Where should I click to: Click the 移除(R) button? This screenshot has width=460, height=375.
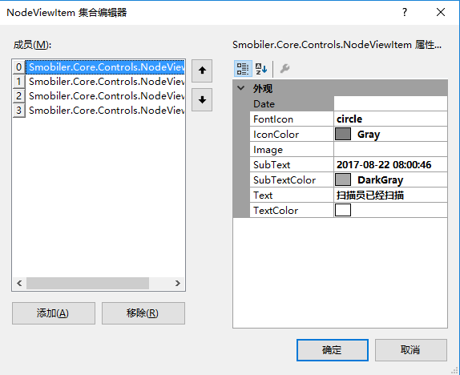point(143,313)
